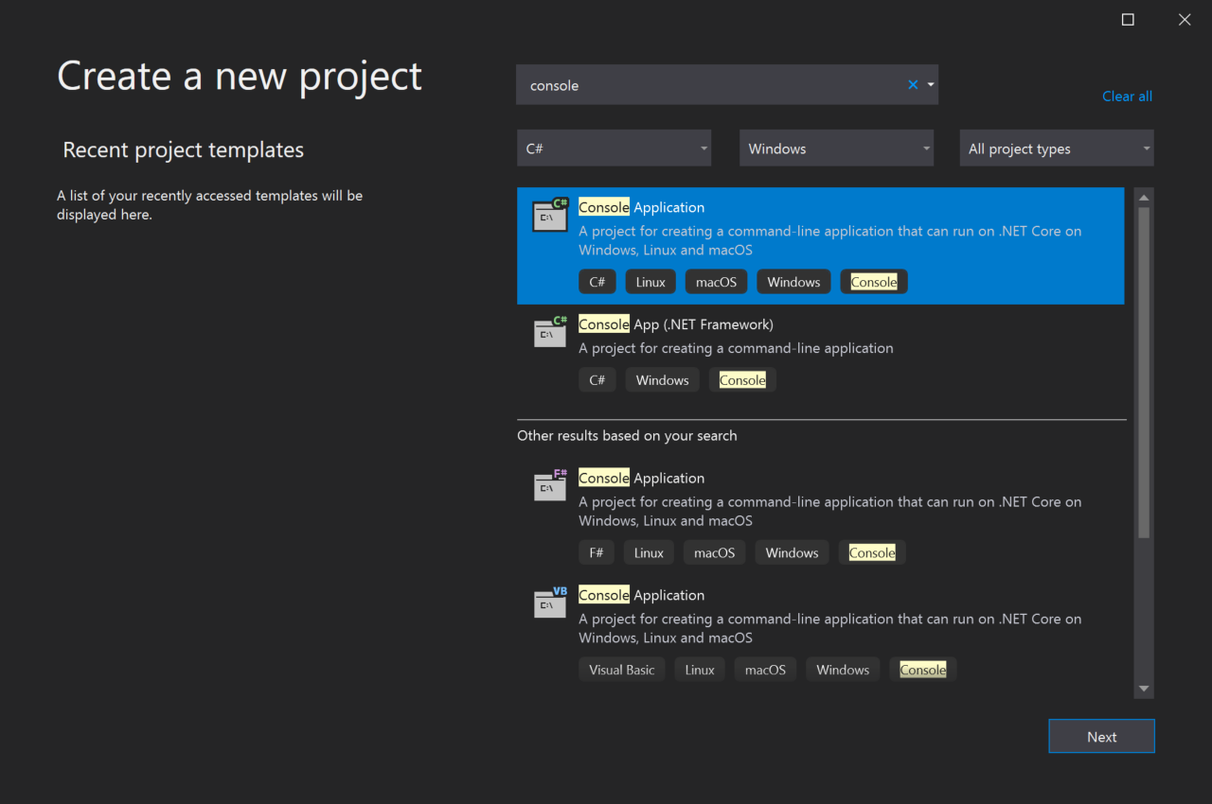This screenshot has width=1212, height=804.
Task: Click the Visual Basic Console Application template icon
Action: point(549,603)
